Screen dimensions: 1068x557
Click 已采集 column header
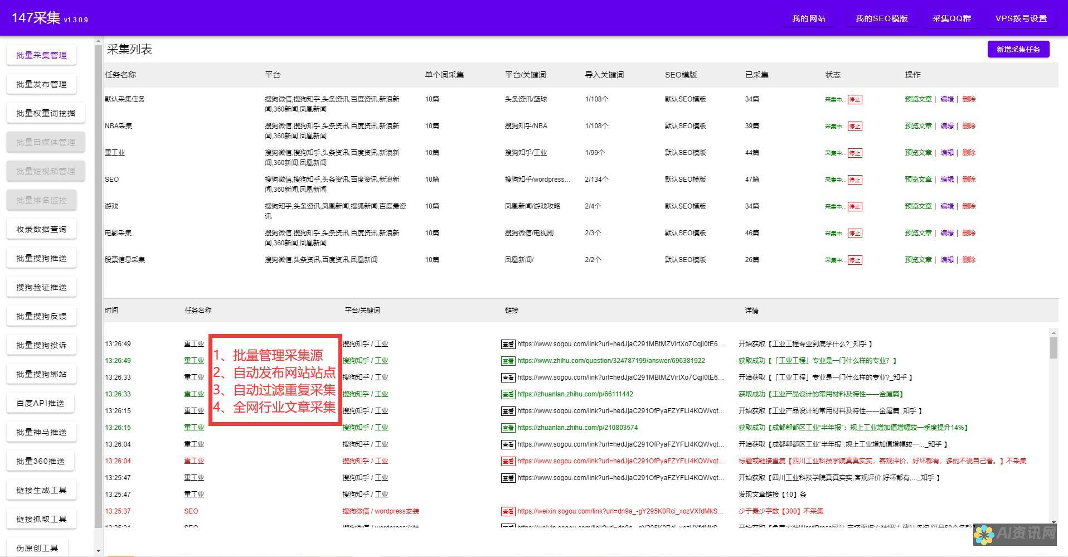(x=757, y=75)
